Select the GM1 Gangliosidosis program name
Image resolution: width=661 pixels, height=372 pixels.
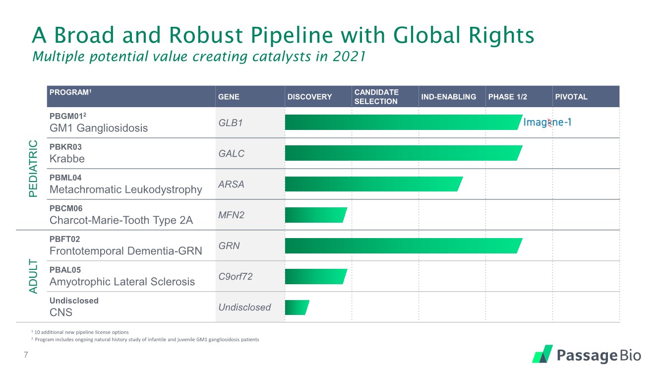[99, 128]
